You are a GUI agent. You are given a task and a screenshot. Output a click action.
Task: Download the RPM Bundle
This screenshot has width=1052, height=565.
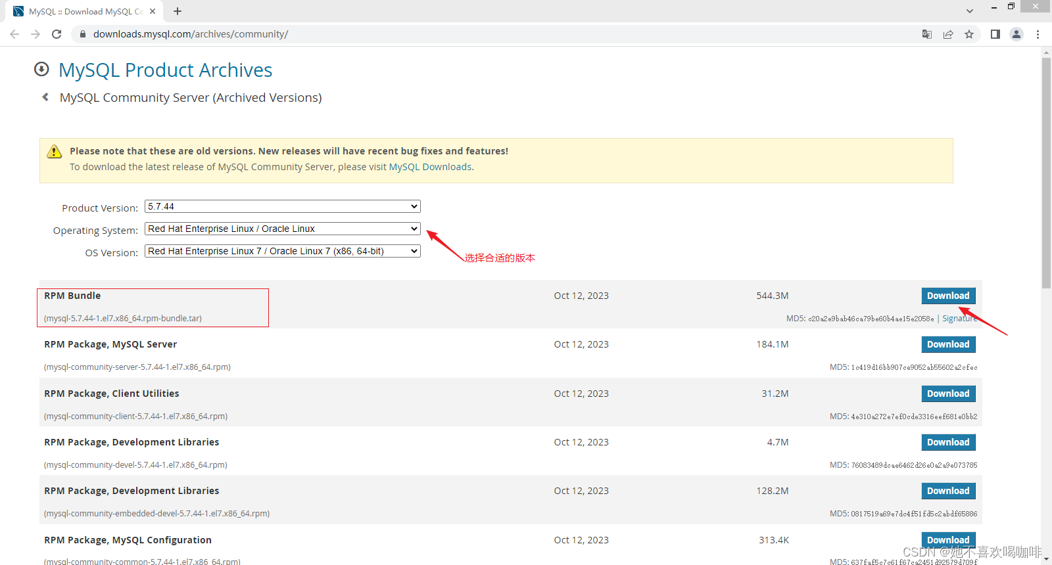click(x=948, y=296)
